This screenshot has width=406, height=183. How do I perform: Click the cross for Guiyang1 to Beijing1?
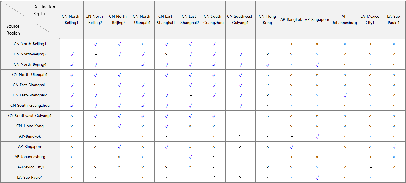pyautogui.click(x=72, y=116)
